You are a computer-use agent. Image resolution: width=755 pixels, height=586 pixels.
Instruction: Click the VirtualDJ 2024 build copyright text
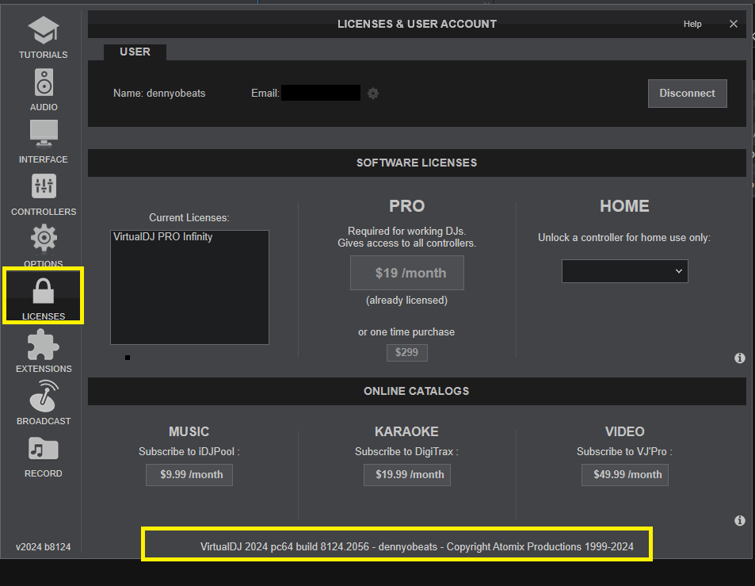click(417, 546)
